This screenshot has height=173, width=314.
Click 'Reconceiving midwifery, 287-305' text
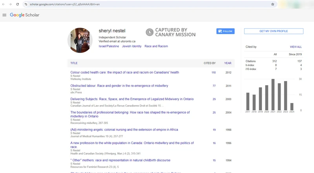(89, 123)
